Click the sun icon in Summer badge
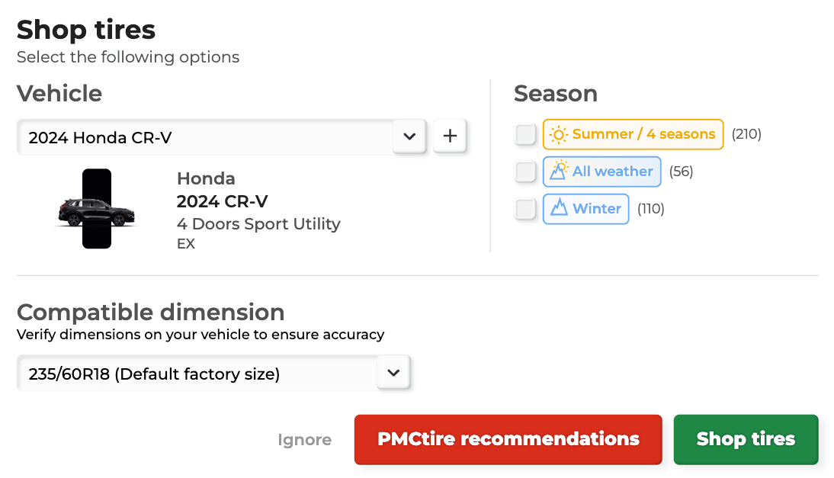This screenshot has height=478, width=834. click(x=559, y=135)
